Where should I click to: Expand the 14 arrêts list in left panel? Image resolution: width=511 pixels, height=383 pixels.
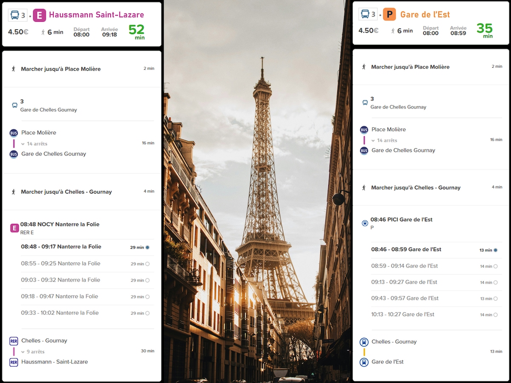34,144
